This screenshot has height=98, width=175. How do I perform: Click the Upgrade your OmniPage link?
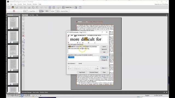161,4
